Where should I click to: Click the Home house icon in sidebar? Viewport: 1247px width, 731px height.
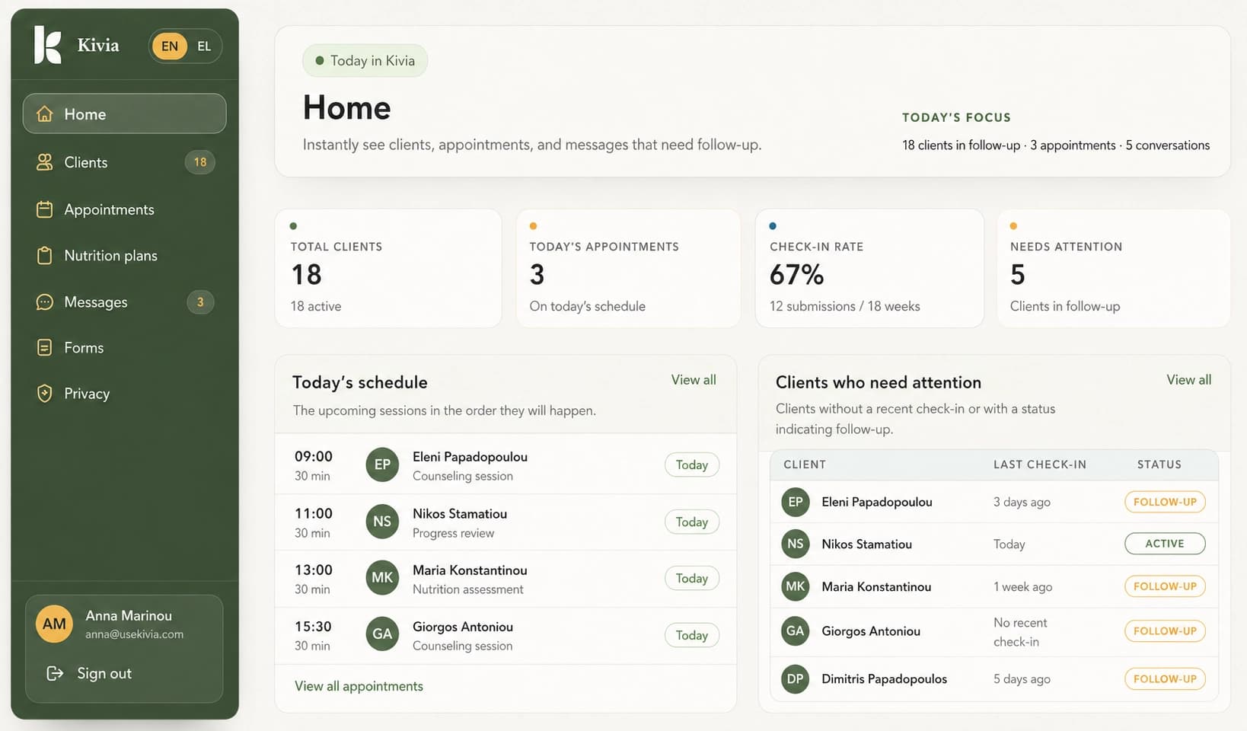point(45,114)
